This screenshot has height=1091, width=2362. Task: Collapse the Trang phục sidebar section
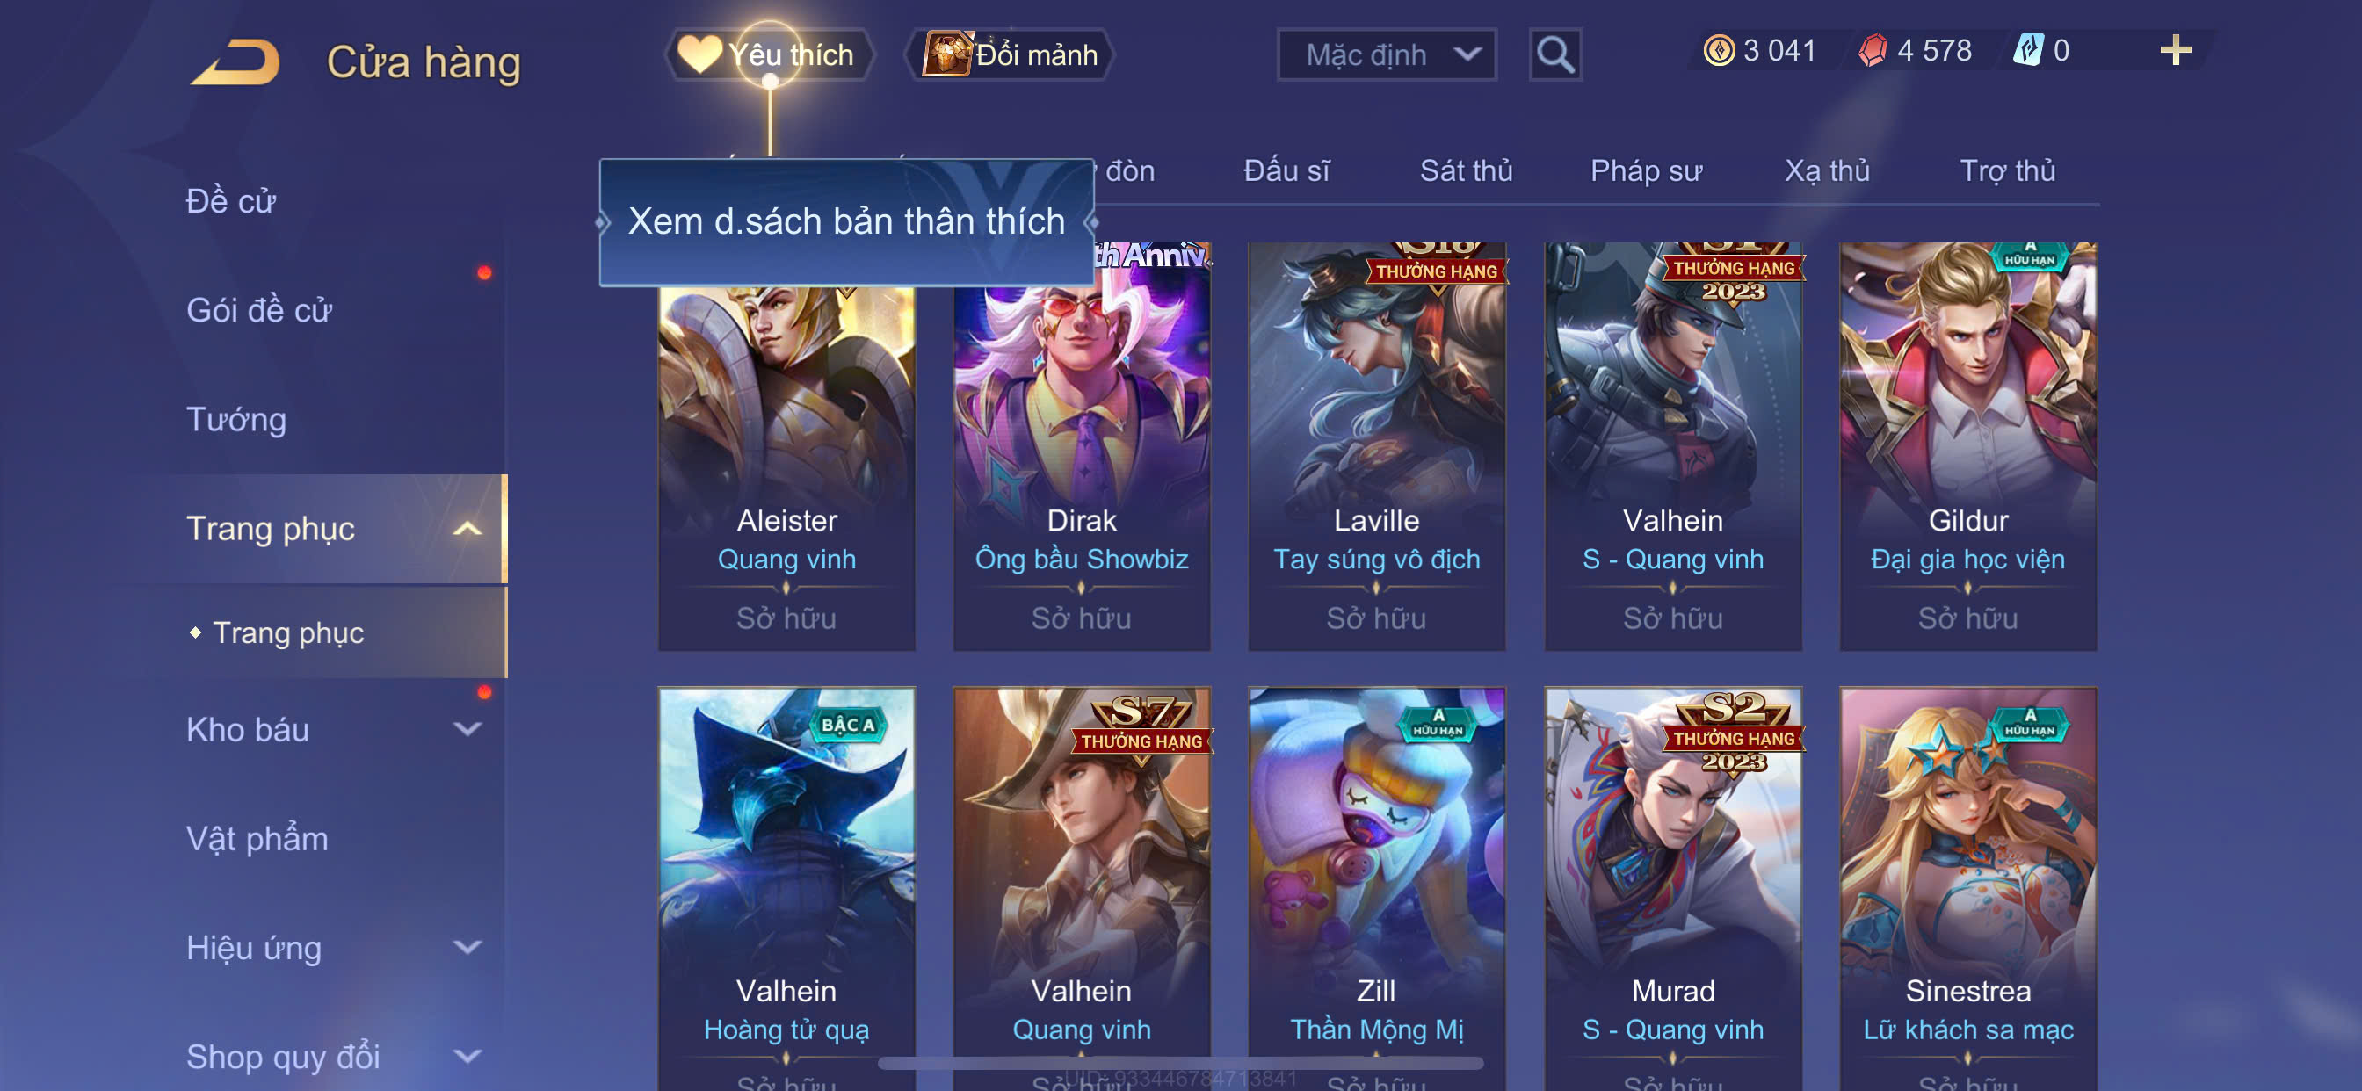tap(467, 529)
